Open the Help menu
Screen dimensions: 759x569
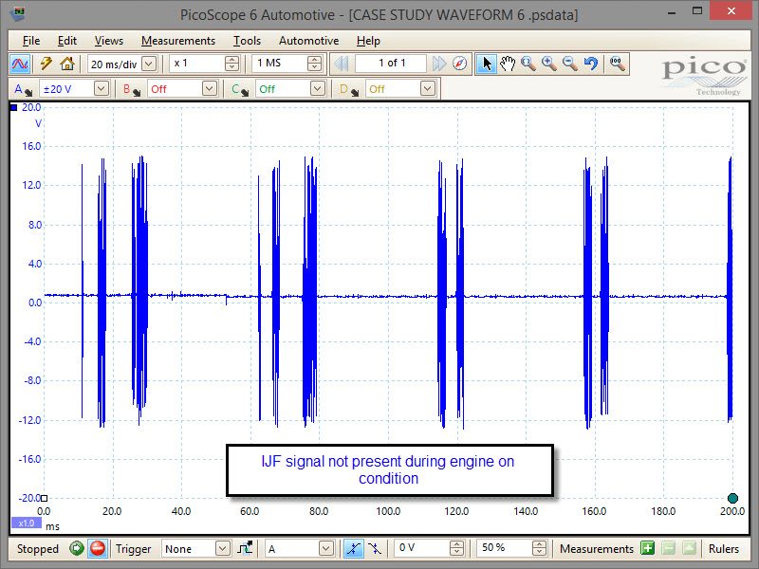pos(368,41)
